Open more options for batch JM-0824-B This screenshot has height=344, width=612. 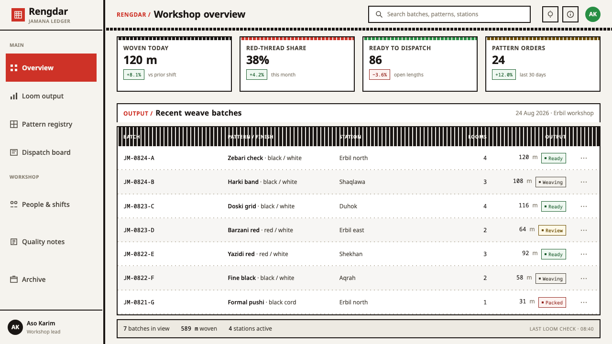(x=584, y=182)
